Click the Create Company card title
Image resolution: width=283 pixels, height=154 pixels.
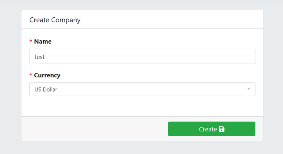[55, 20]
